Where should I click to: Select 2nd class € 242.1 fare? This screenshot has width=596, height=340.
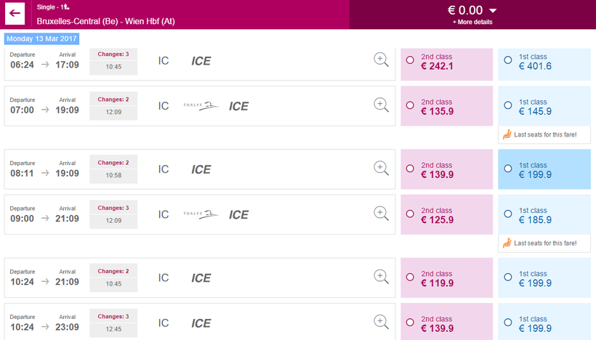tap(410, 60)
